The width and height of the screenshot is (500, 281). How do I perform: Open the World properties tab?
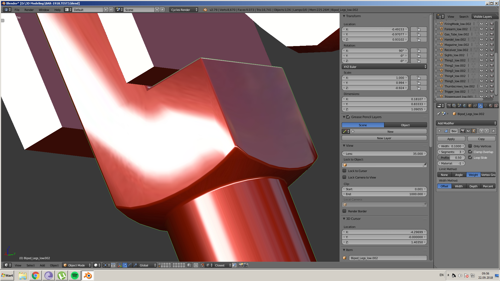click(x=465, y=106)
